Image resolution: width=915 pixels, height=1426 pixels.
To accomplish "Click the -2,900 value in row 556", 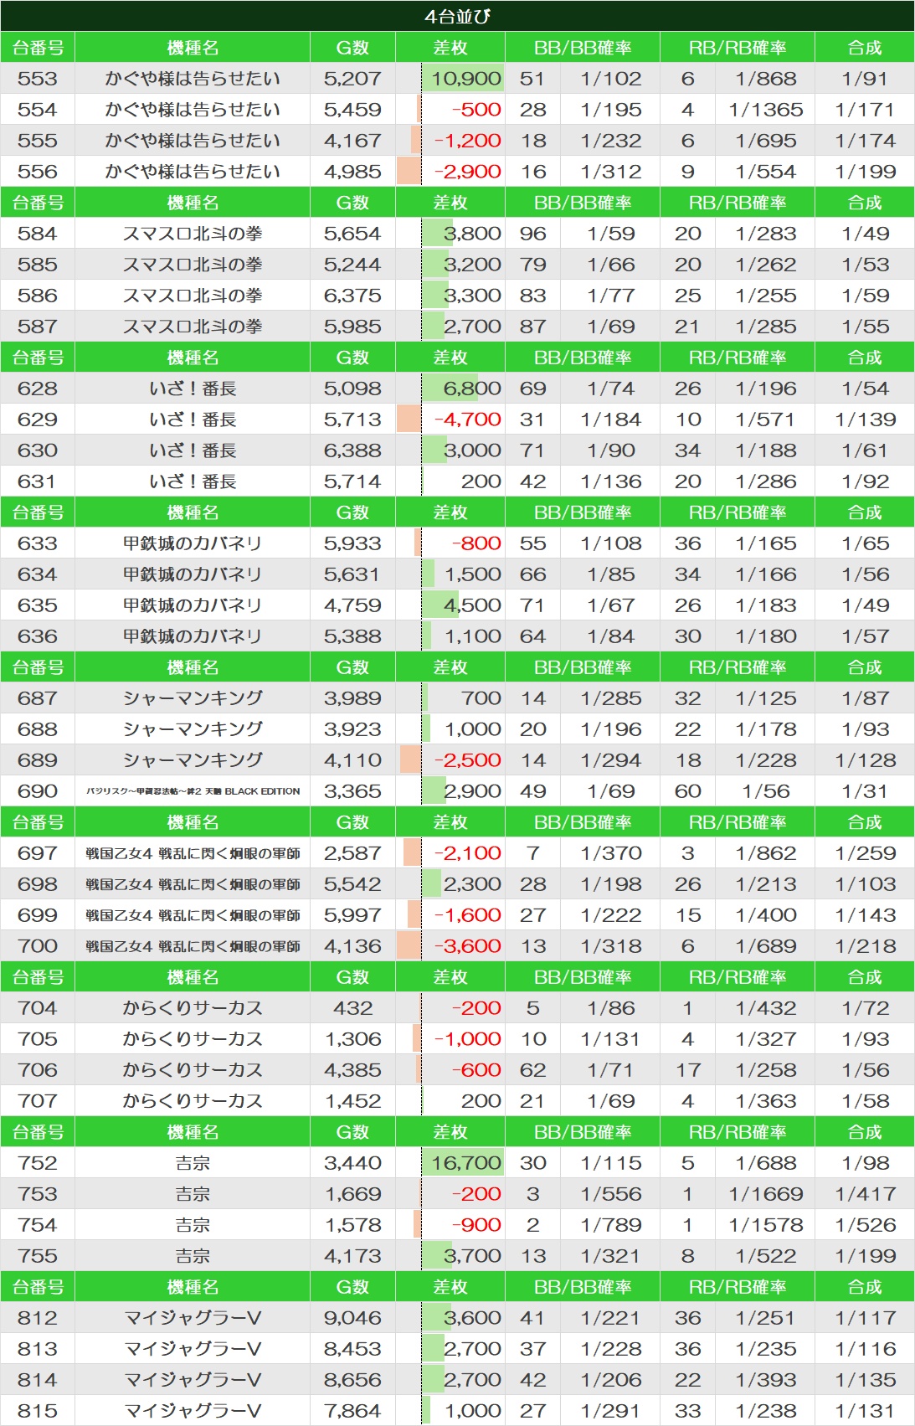I will (x=467, y=172).
